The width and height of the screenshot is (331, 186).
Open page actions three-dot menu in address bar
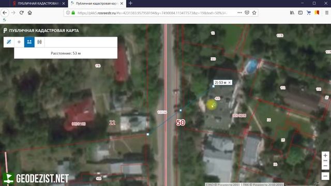(x=239, y=12)
